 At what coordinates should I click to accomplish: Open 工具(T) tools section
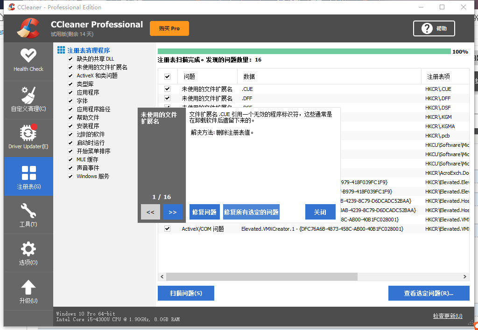coord(28,214)
